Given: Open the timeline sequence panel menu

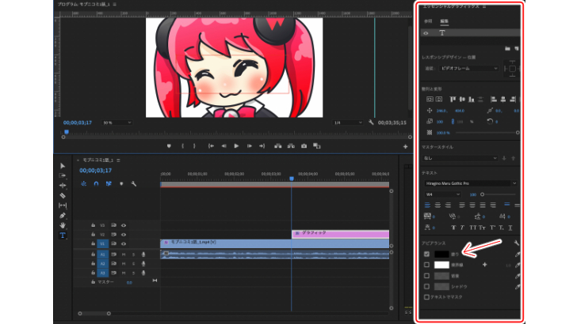Looking at the screenshot, I should [x=119, y=160].
